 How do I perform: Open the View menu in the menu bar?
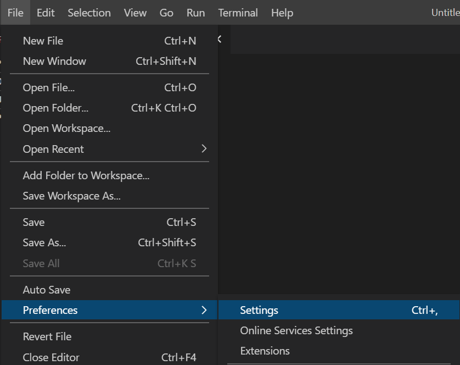click(x=135, y=13)
